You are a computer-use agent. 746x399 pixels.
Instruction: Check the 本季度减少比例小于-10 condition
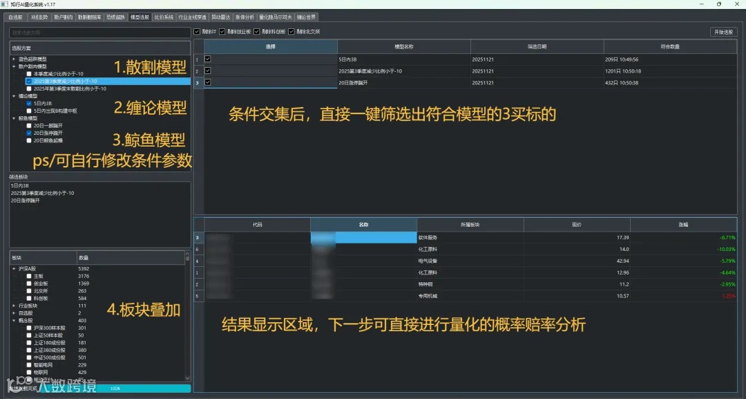tap(29, 73)
